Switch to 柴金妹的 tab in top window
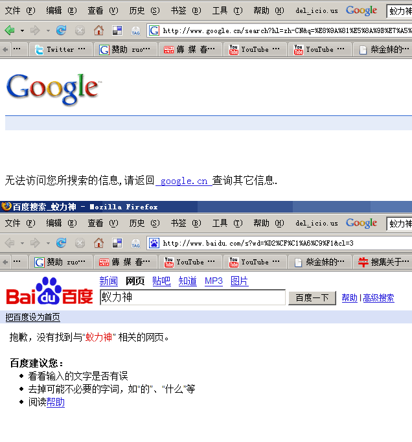The width and height of the screenshot is (412, 442). tap(383, 50)
